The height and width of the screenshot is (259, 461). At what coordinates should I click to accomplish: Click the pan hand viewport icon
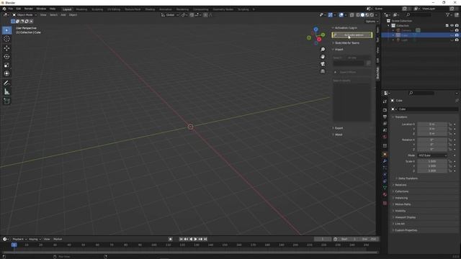point(323,56)
